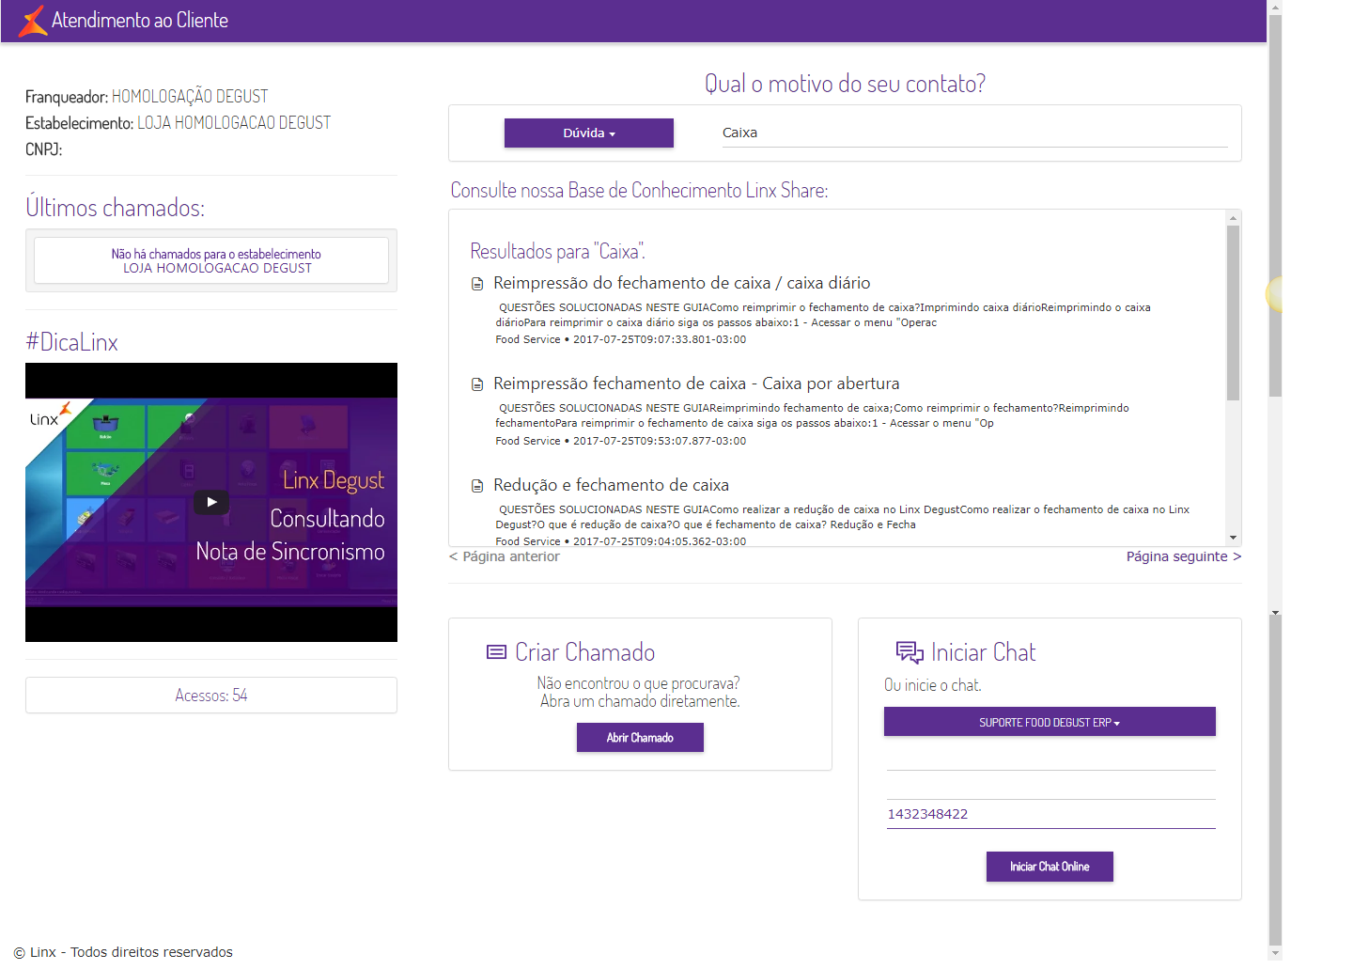1353x970 pixels.
Task: Click the Resultados para "Caixa" heading
Action: tap(558, 252)
